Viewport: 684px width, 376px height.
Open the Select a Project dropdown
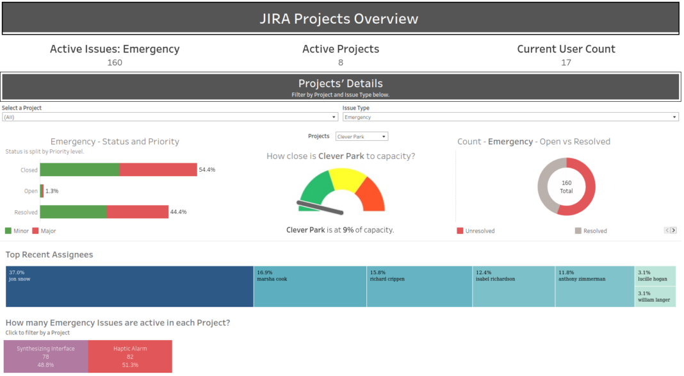[x=170, y=117]
